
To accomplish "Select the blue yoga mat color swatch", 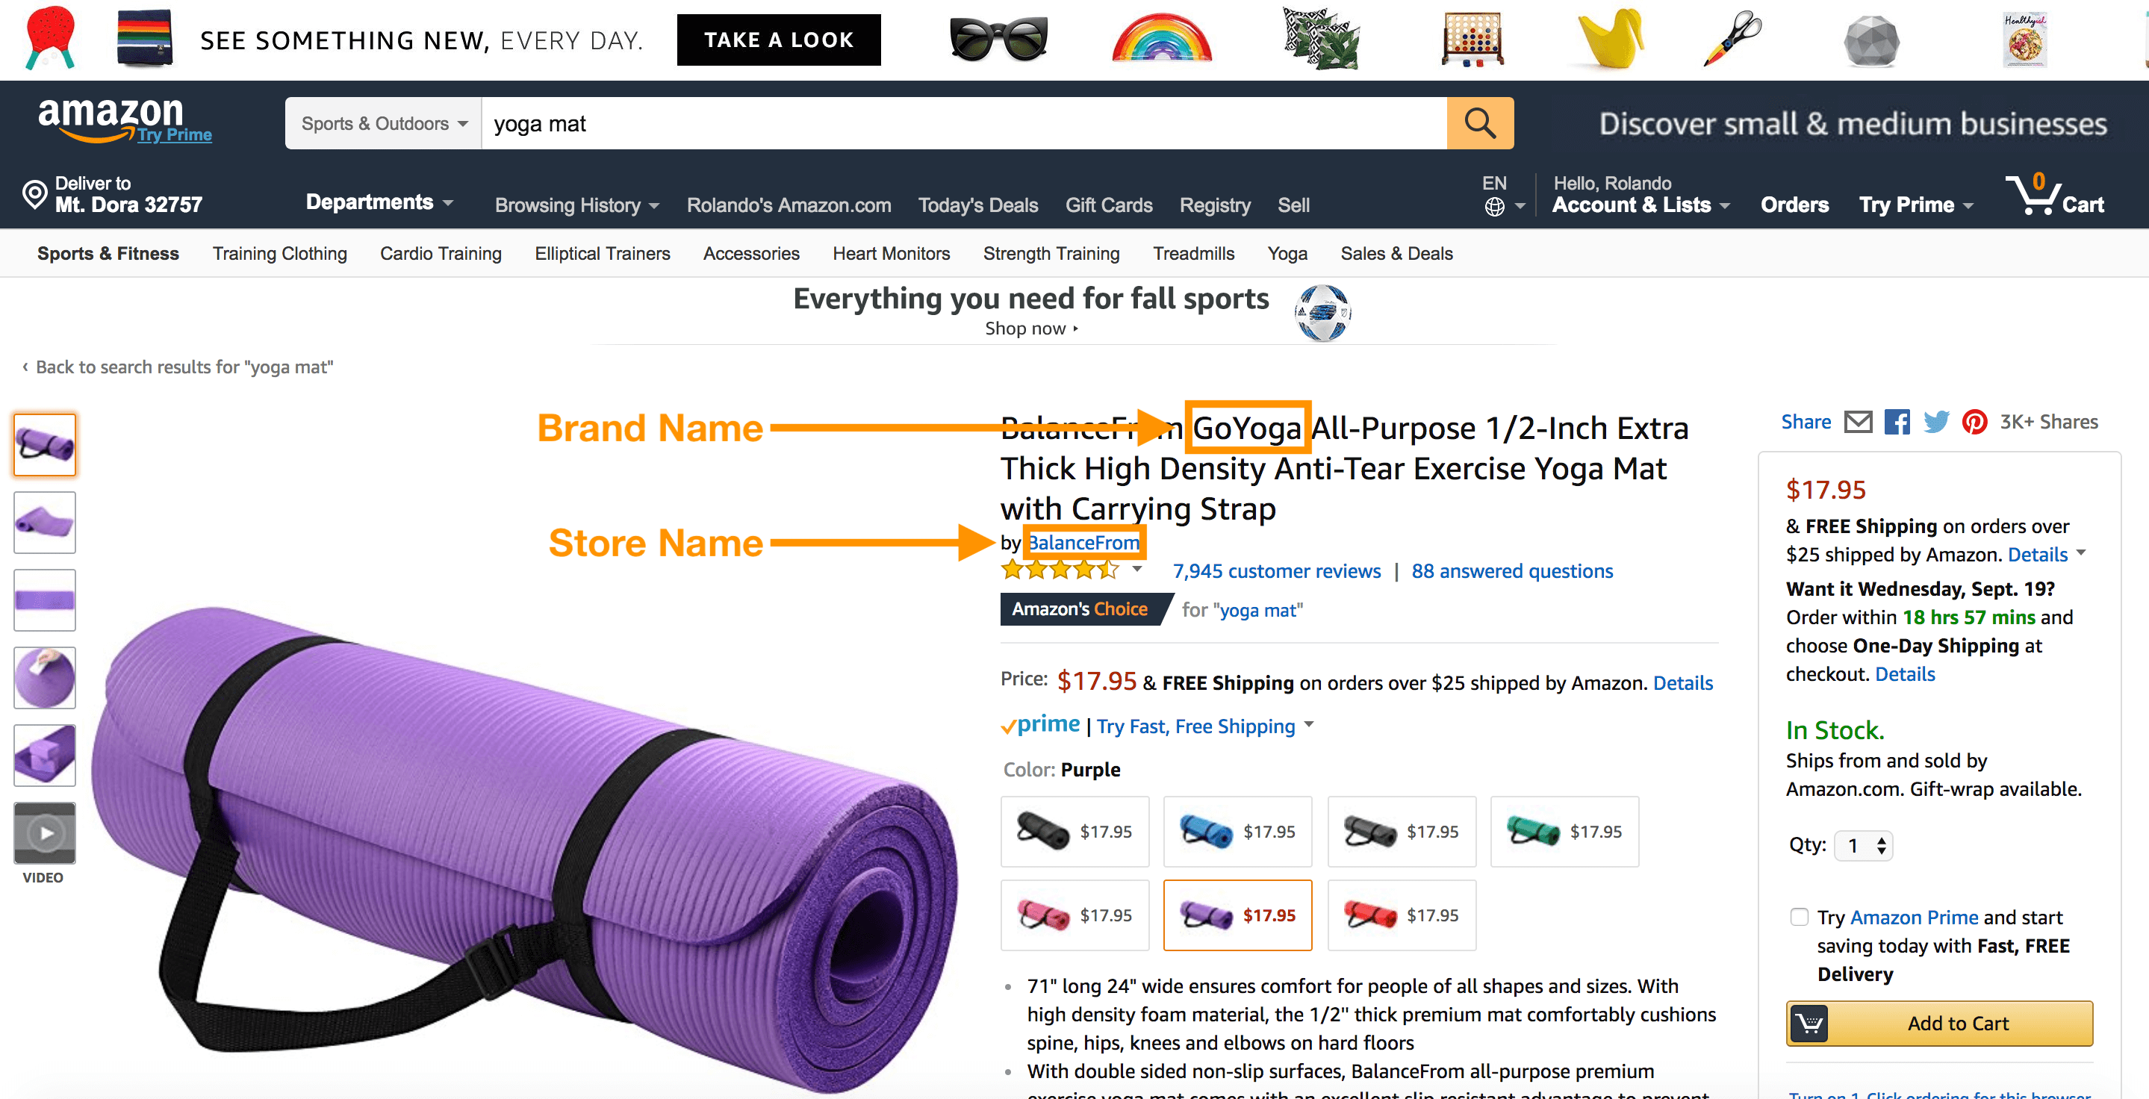I will (1237, 831).
